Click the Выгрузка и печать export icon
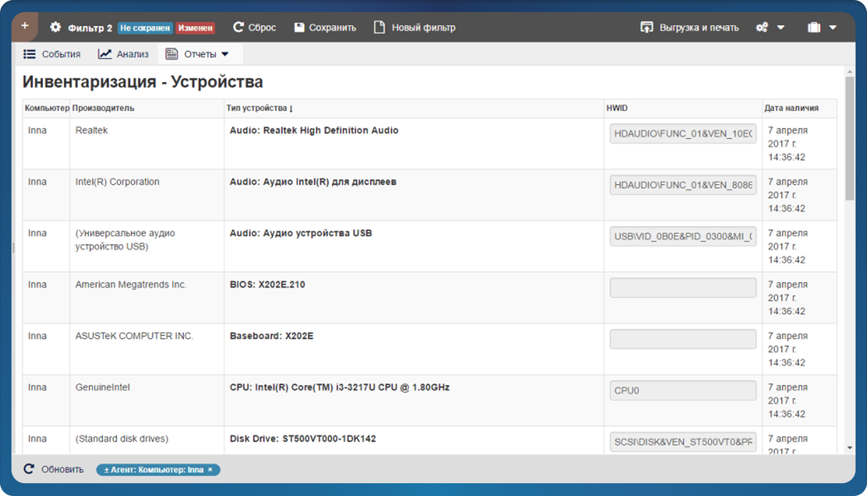This screenshot has width=867, height=496. point(646,28)
